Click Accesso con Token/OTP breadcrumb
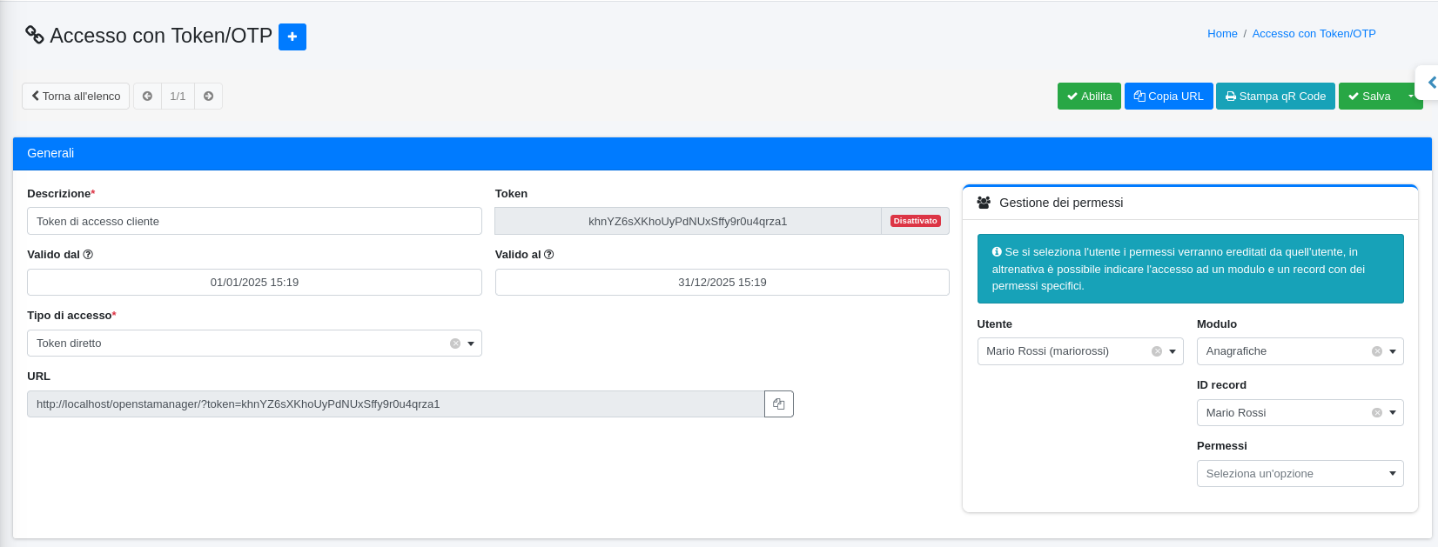This screenshot has width=1438, height=547. coord(1314,34)
